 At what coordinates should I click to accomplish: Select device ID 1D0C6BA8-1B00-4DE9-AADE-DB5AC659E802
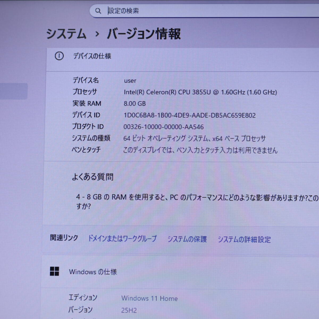coord(190,115)
